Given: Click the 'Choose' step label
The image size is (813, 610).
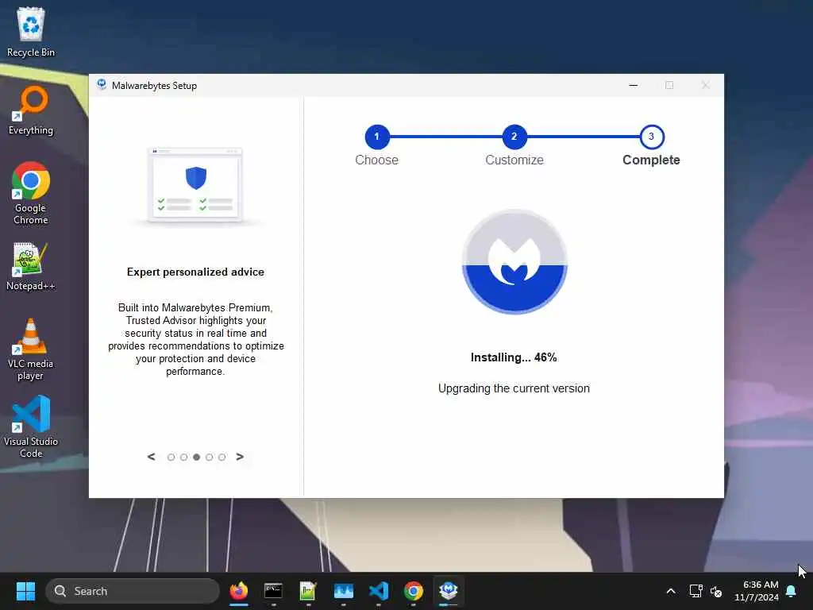Looking at the screenshot, I should [x=377, y=160].
